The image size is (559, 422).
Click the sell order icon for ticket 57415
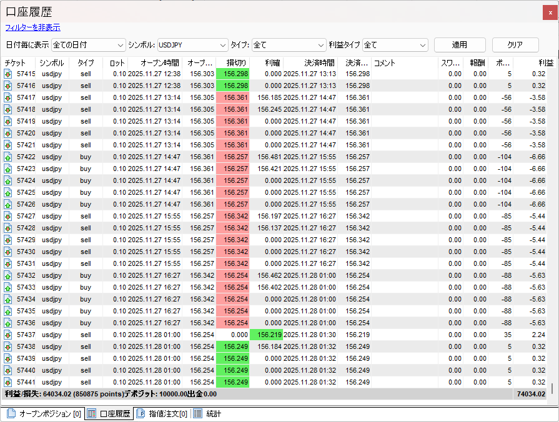pos(8,74)
